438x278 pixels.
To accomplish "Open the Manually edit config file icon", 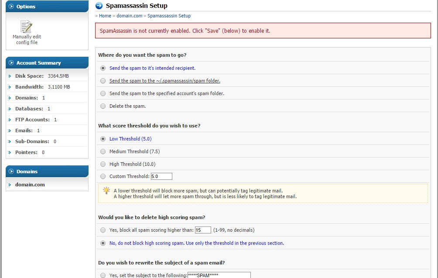I will click(x=27, y=28).
